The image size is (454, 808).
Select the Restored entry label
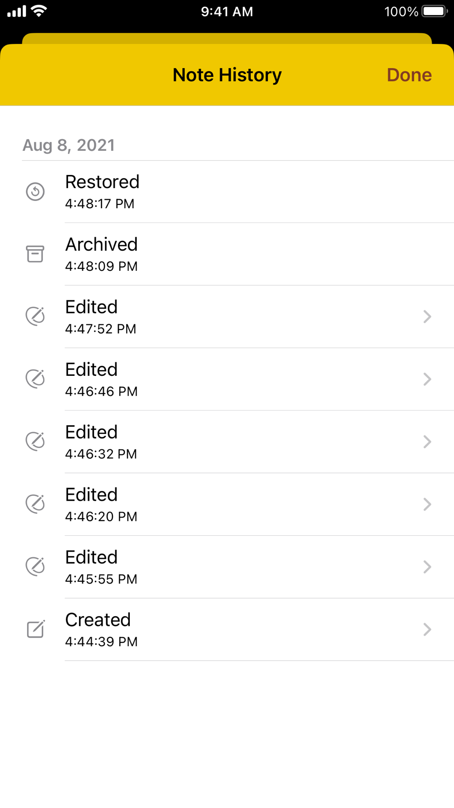102,182
